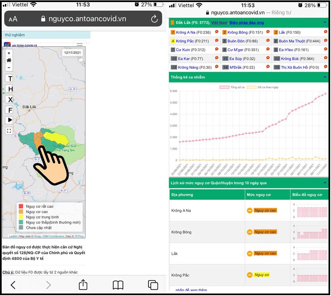Viewport: 331px width, 296px height.
Task: Click red Nguy cơ rất cao legend swatch
Action: pyautogui.click(x=21, y=206)
